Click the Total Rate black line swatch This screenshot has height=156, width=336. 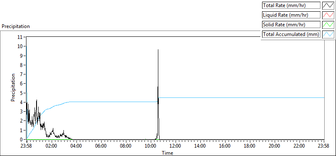pyautogui.click(x=328, y=5)
